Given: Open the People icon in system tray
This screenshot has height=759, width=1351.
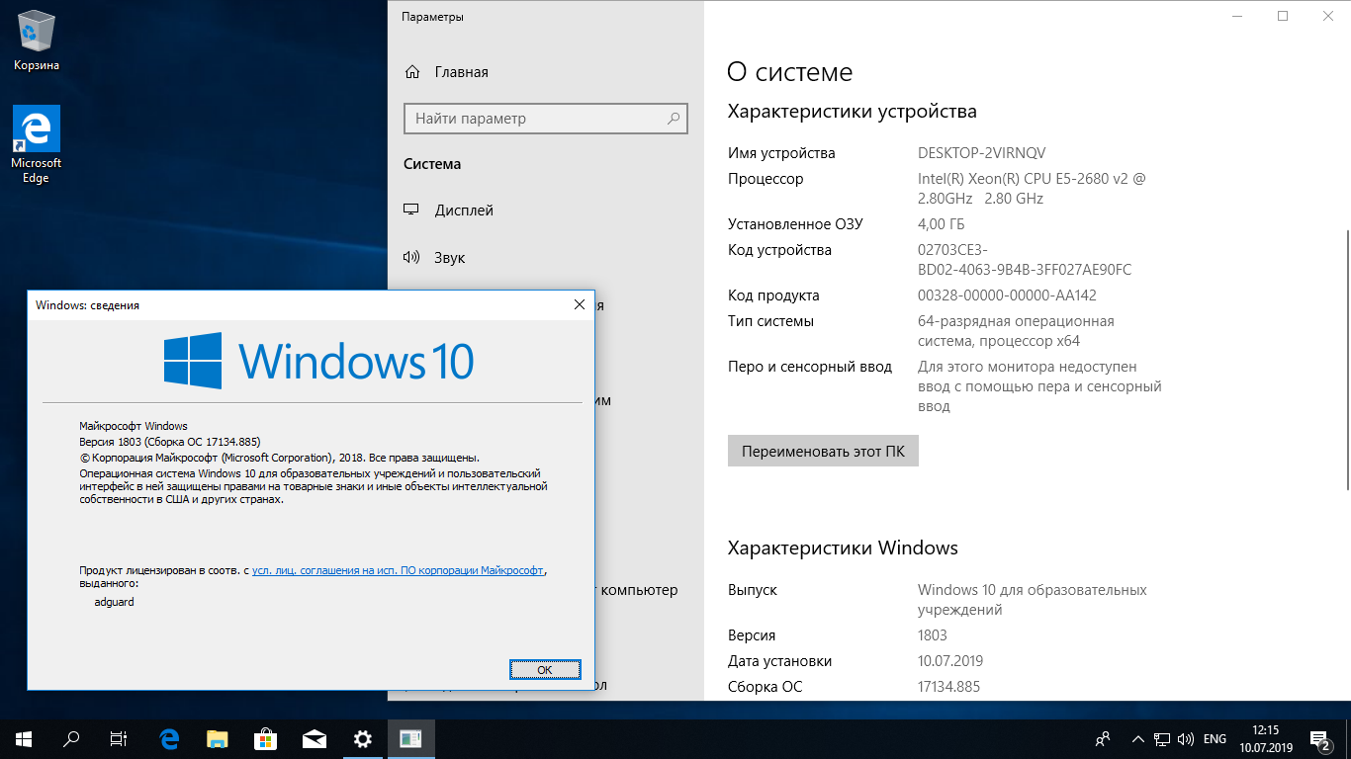Looking at the screenshot, I should (1103, 738).
